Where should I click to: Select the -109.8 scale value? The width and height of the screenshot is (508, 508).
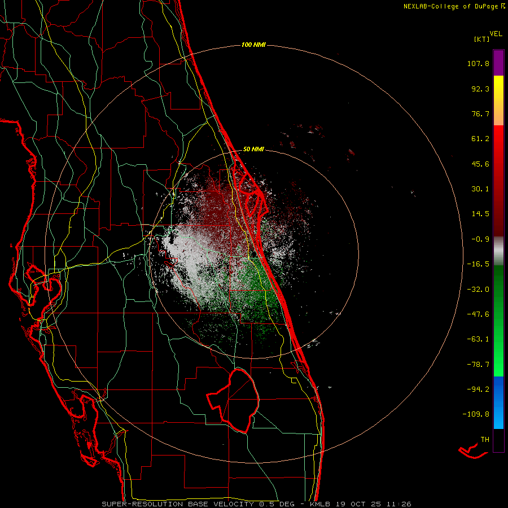pyautogui.click(x=476, y=414)
